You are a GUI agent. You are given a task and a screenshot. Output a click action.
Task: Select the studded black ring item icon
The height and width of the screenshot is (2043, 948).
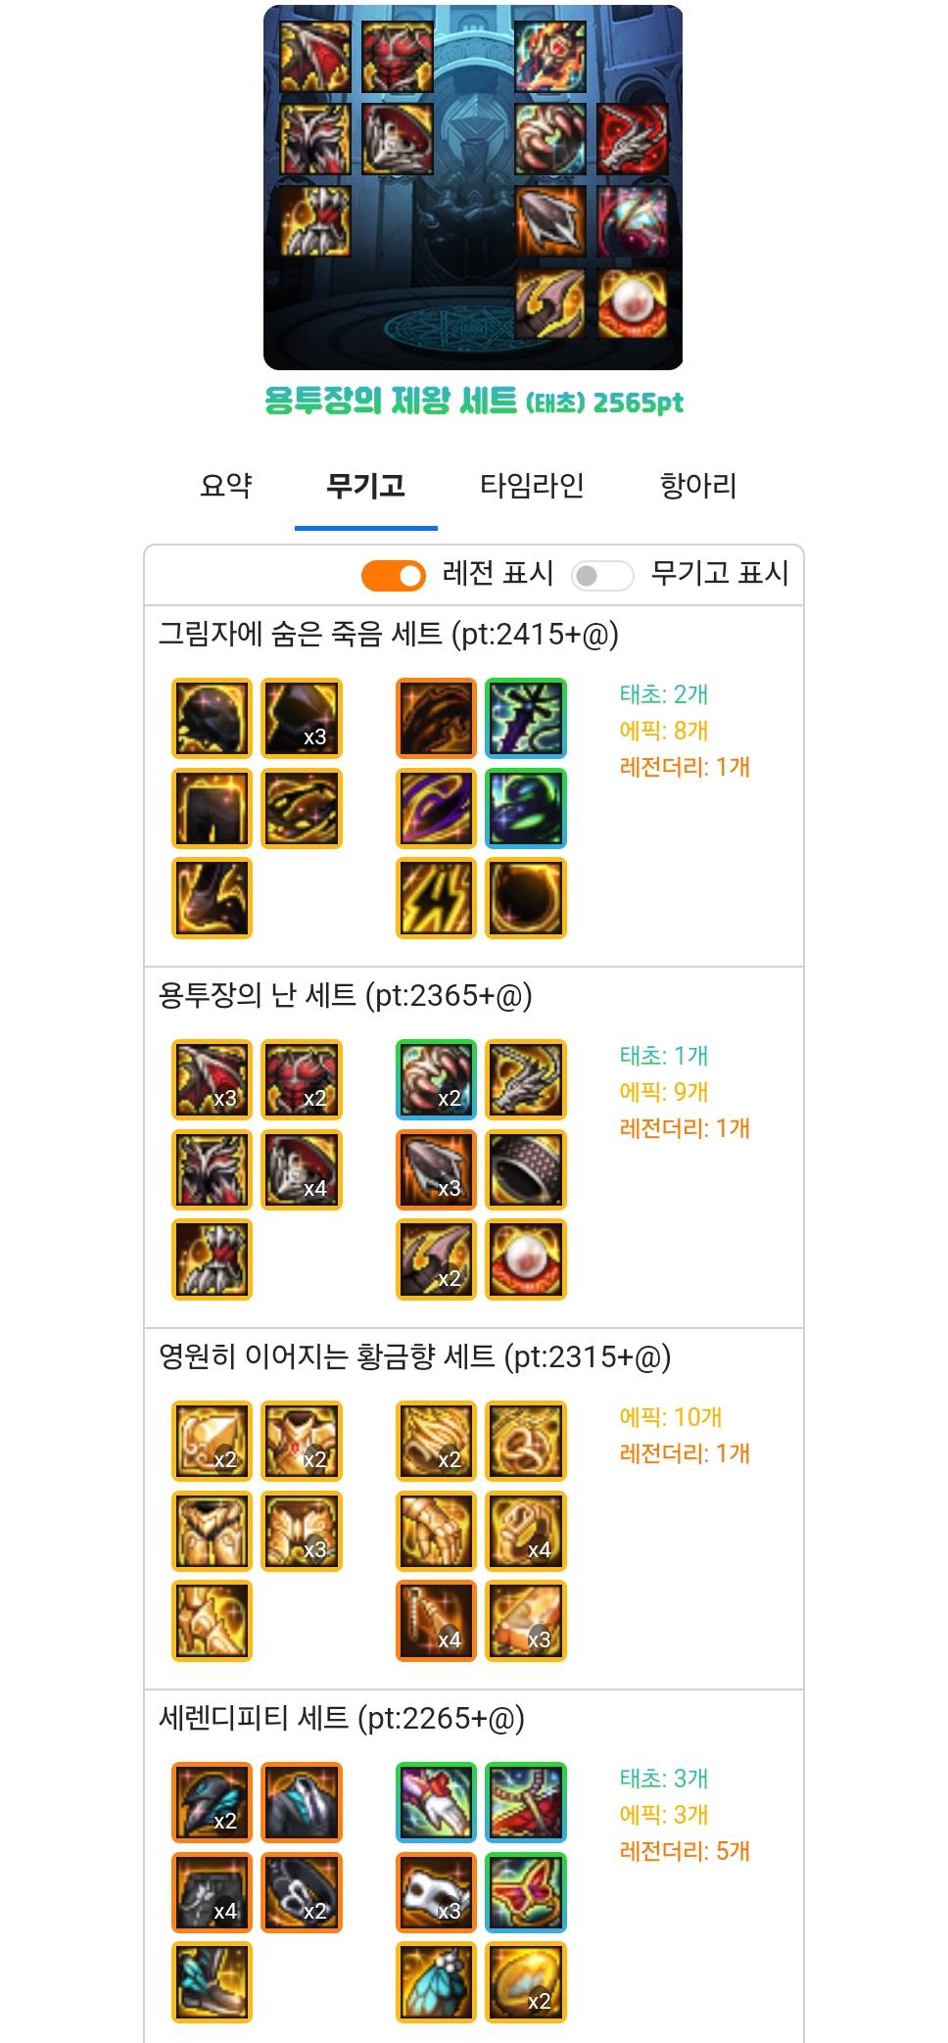[526, 1169]
